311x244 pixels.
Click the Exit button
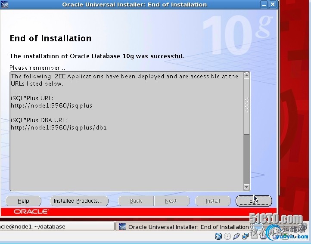click(x=254, y=201)
